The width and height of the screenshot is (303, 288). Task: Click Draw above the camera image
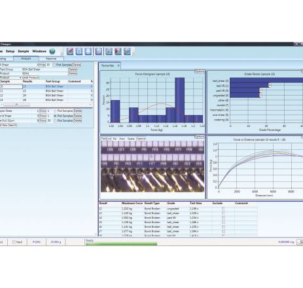point(122,139)
